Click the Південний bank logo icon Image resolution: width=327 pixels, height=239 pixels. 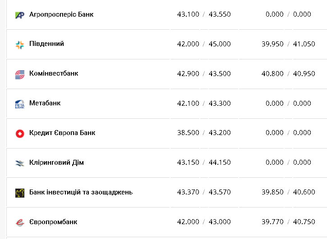(x=19, y=45)
